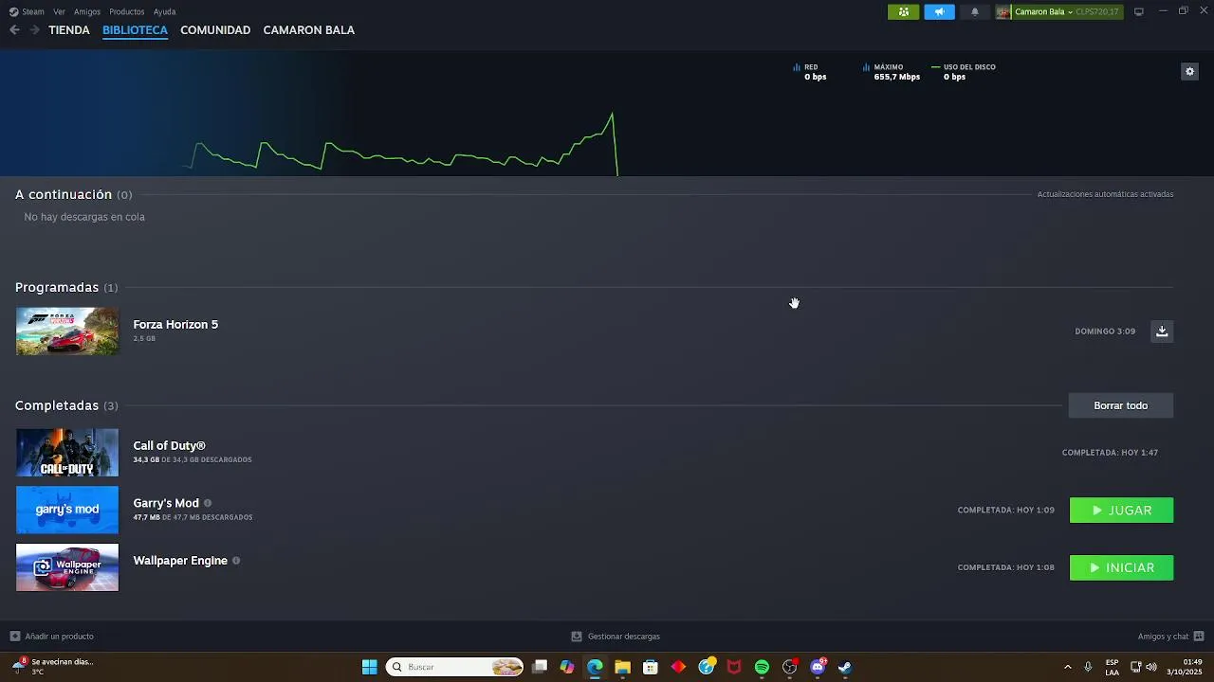
Task: Click the Windows taskbar search box
Action: point(455,667)
